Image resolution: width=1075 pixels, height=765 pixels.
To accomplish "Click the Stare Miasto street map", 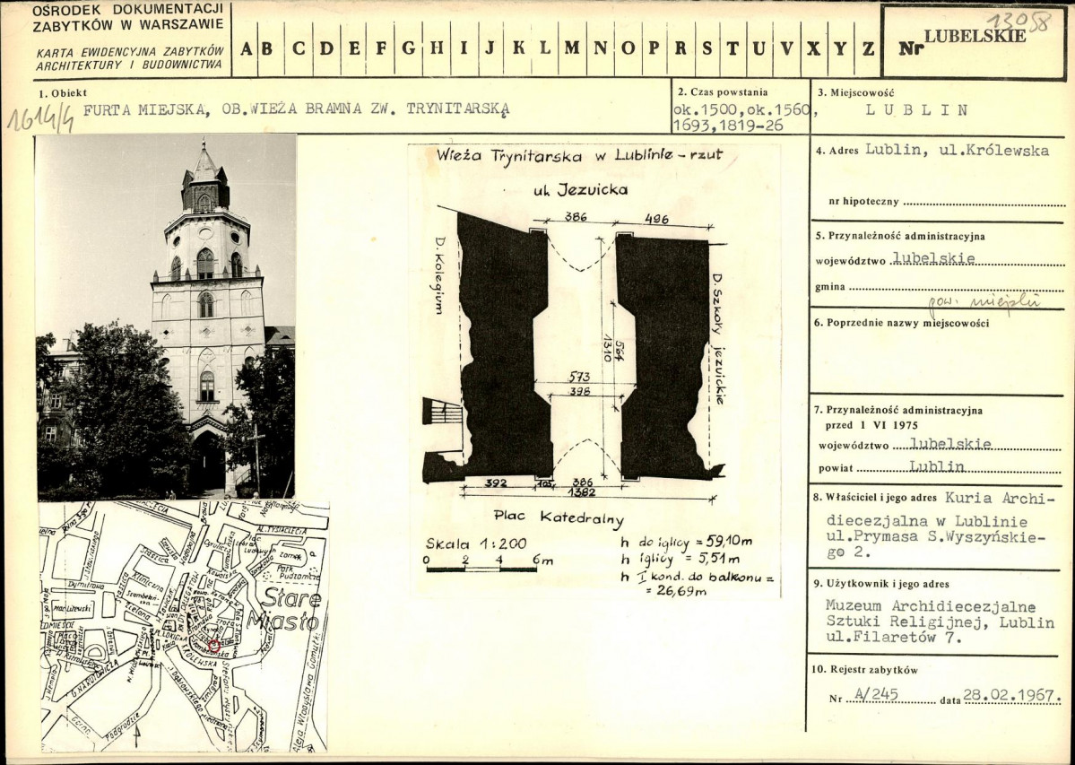I will coord(183,626).
